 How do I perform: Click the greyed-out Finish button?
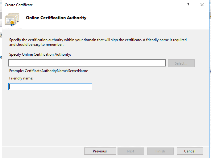pos(160,151)
